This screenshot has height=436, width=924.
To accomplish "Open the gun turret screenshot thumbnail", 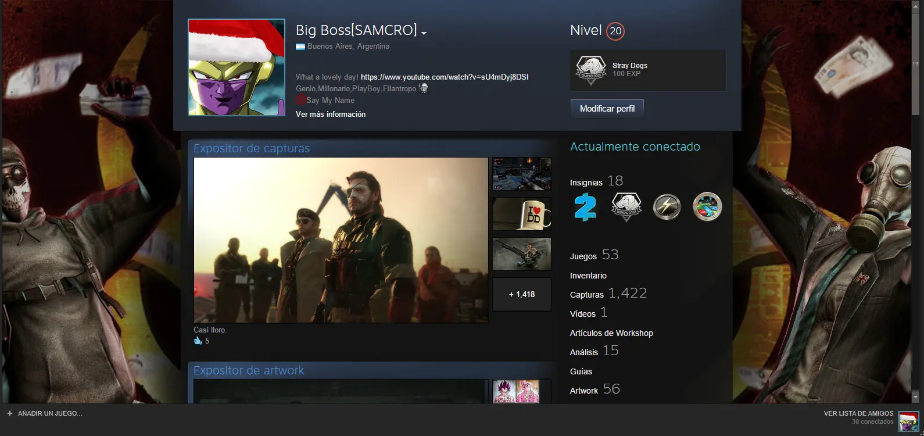I will (522, 254).
